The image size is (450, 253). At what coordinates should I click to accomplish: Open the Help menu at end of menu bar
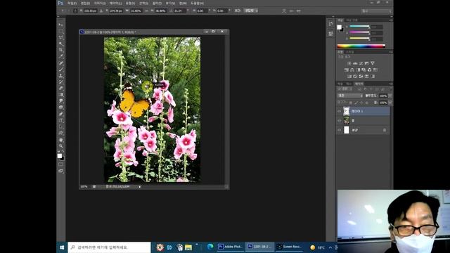click(x=197, y=3)
